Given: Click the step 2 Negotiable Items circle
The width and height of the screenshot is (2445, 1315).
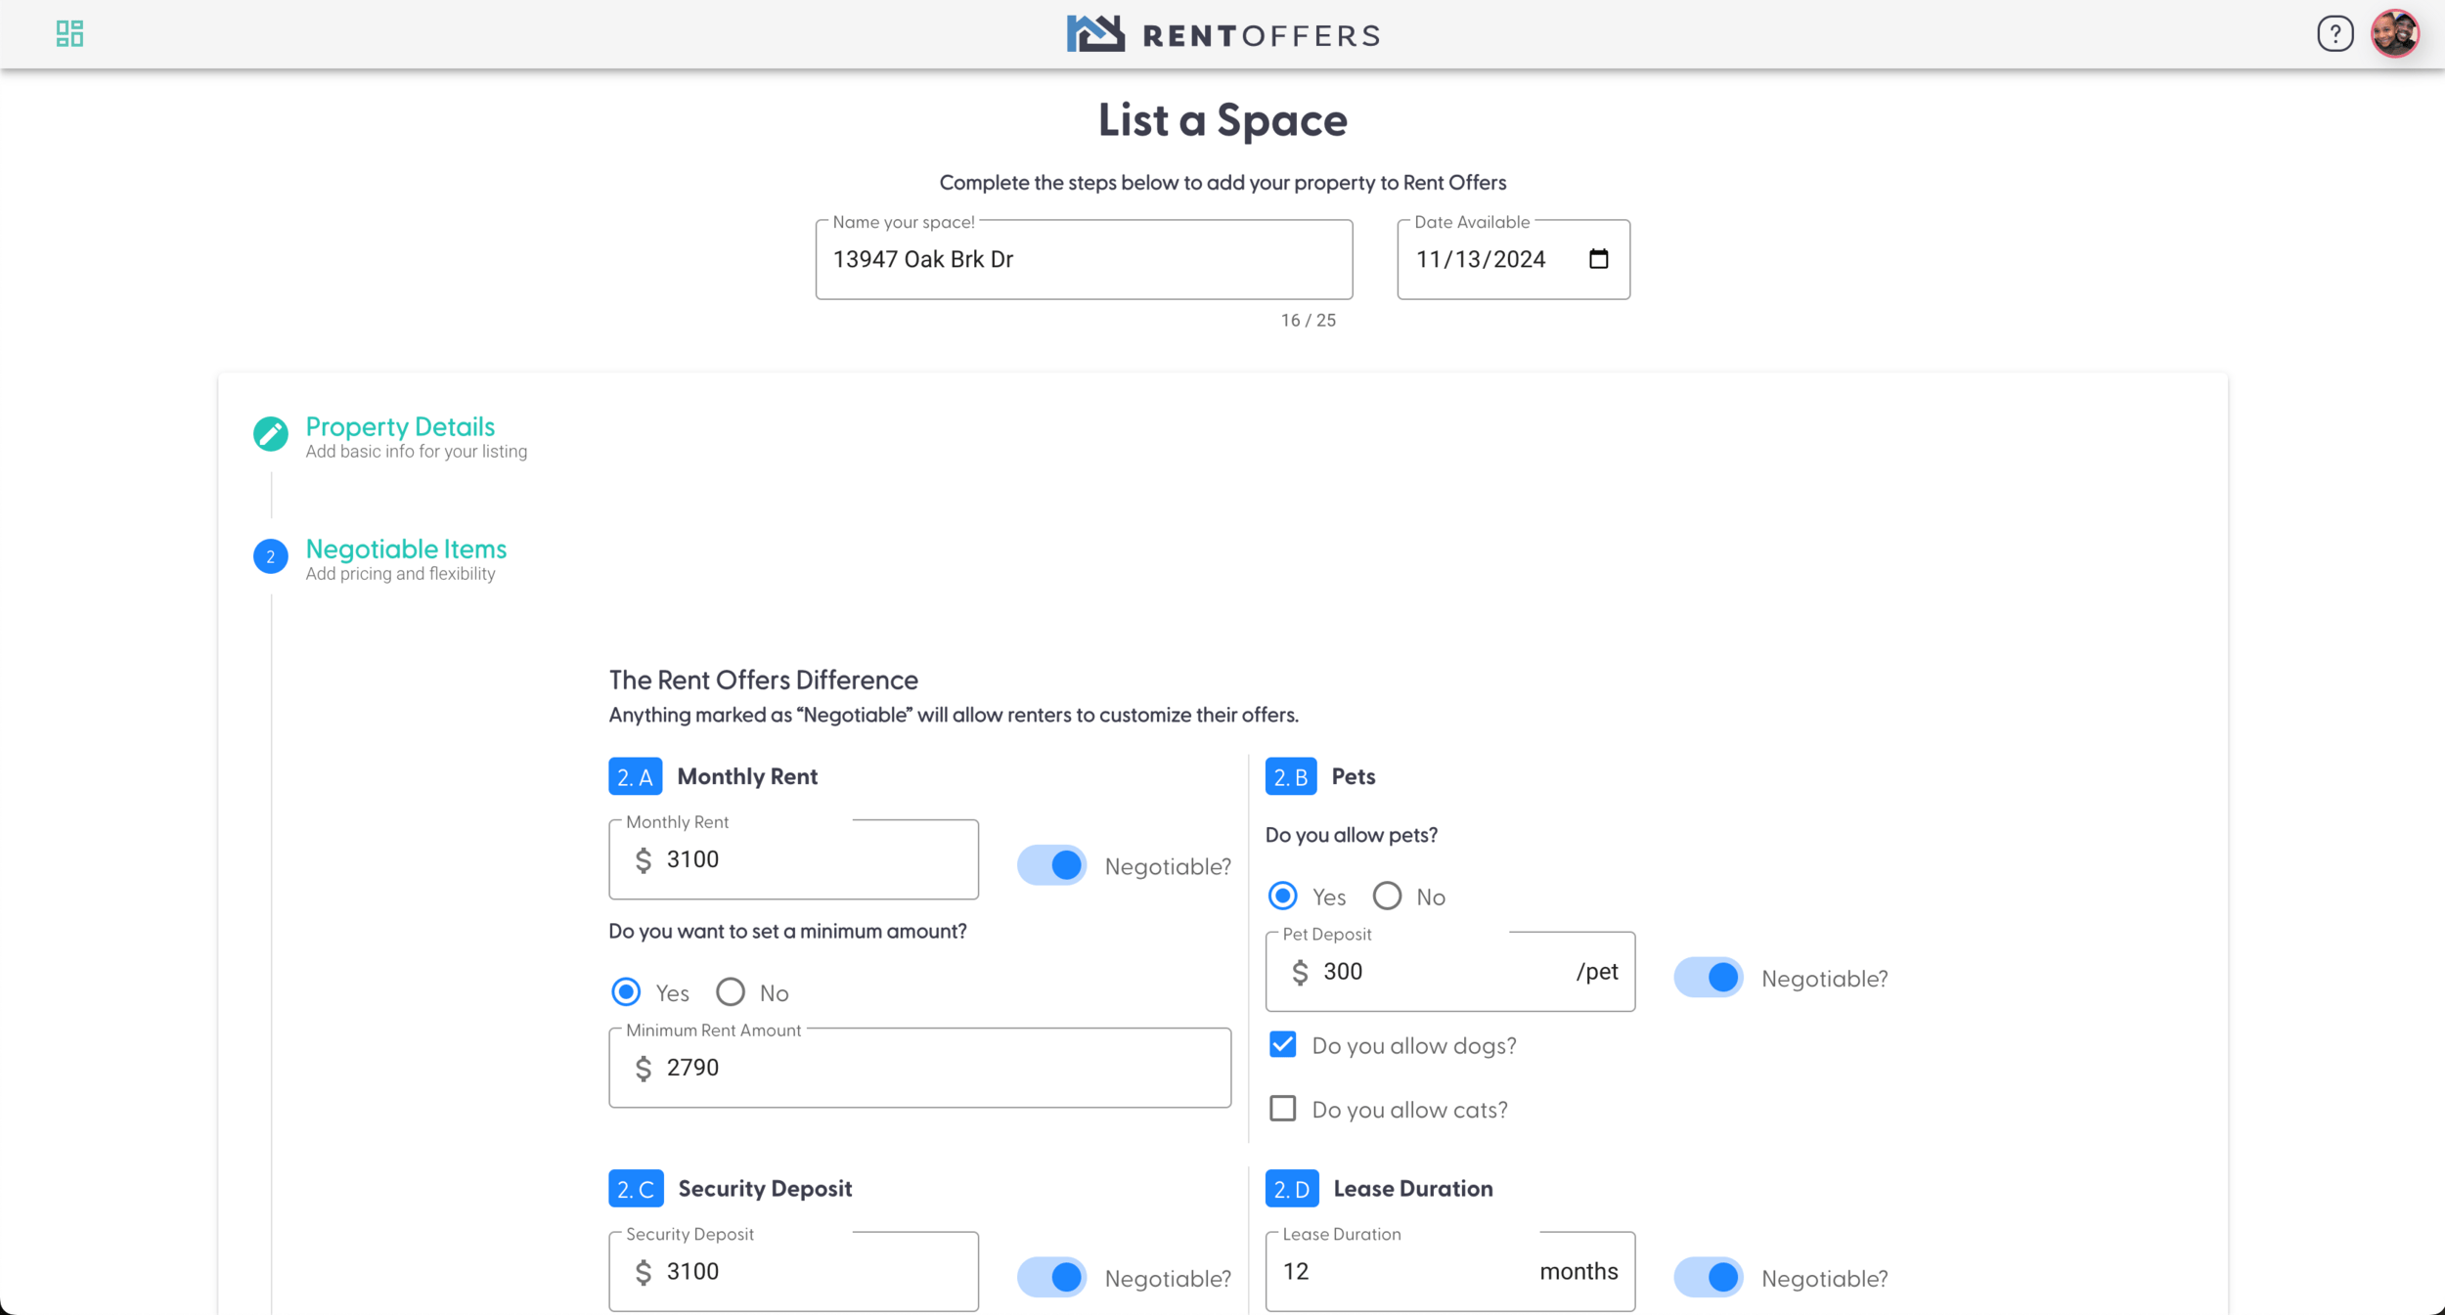Looking at the screenshot, I should click(271, 556).
